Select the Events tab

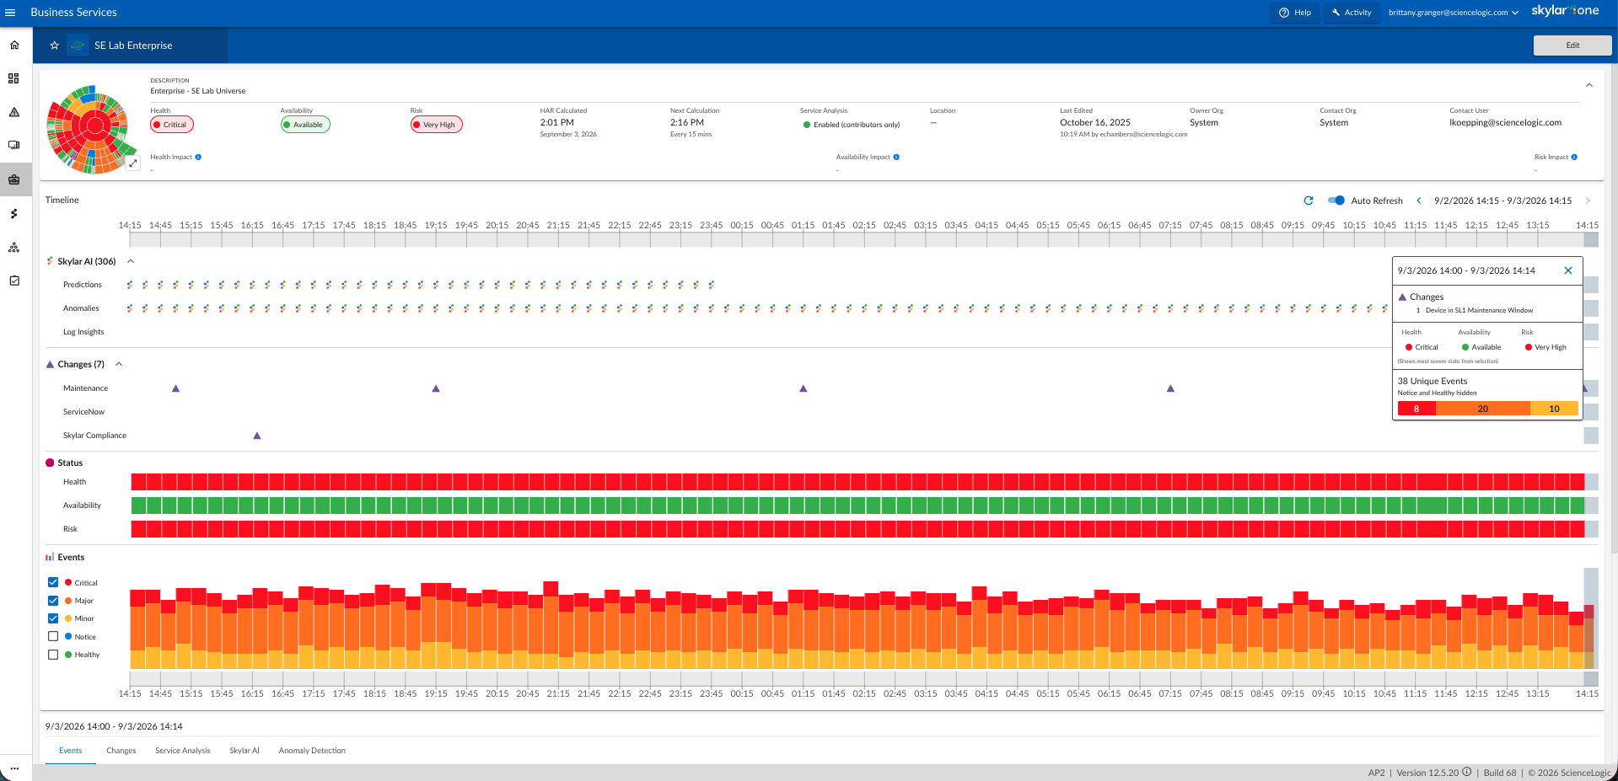coord(71,751)
